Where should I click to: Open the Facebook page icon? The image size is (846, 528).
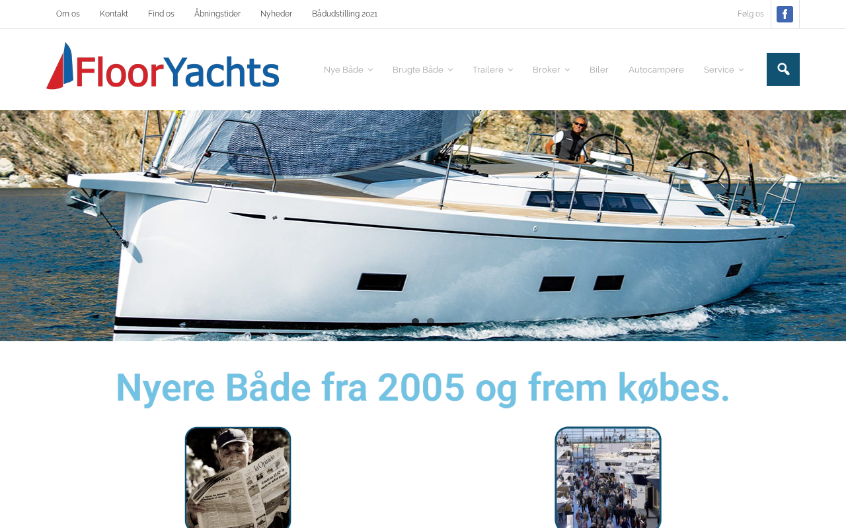[785, 14]
